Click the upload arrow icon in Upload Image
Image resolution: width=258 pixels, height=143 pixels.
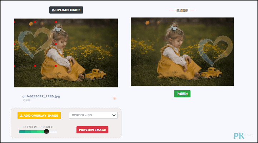point(53,10)
